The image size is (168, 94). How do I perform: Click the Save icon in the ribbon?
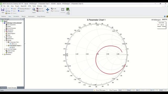click(3, 10)
